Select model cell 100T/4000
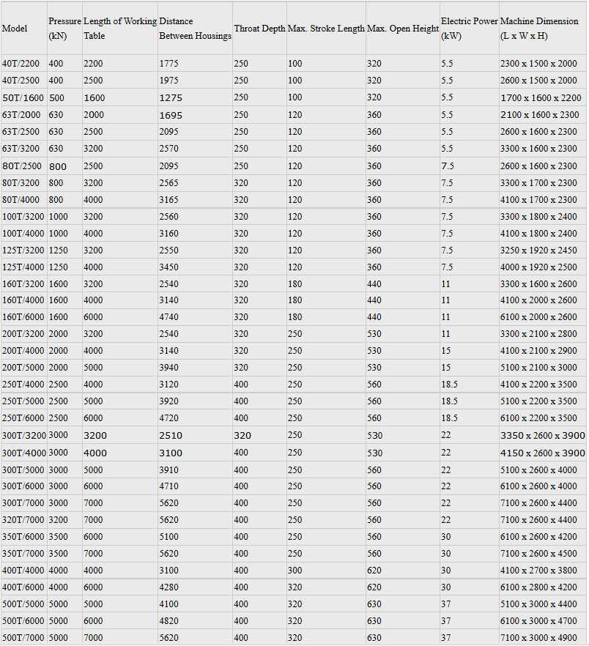This screenshot has width=589, height=646. (23, 233)
